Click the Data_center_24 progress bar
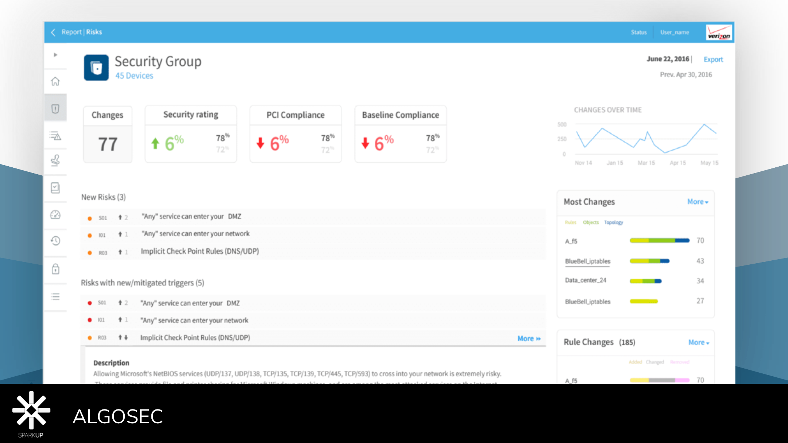The width and height of the screenshot is (788, 443). [646, 281]
